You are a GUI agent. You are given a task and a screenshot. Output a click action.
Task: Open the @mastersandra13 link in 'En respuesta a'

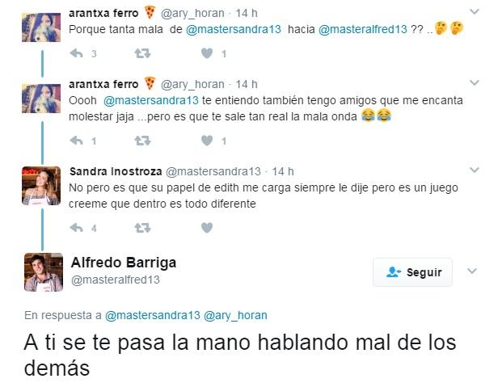coord(153,315)
